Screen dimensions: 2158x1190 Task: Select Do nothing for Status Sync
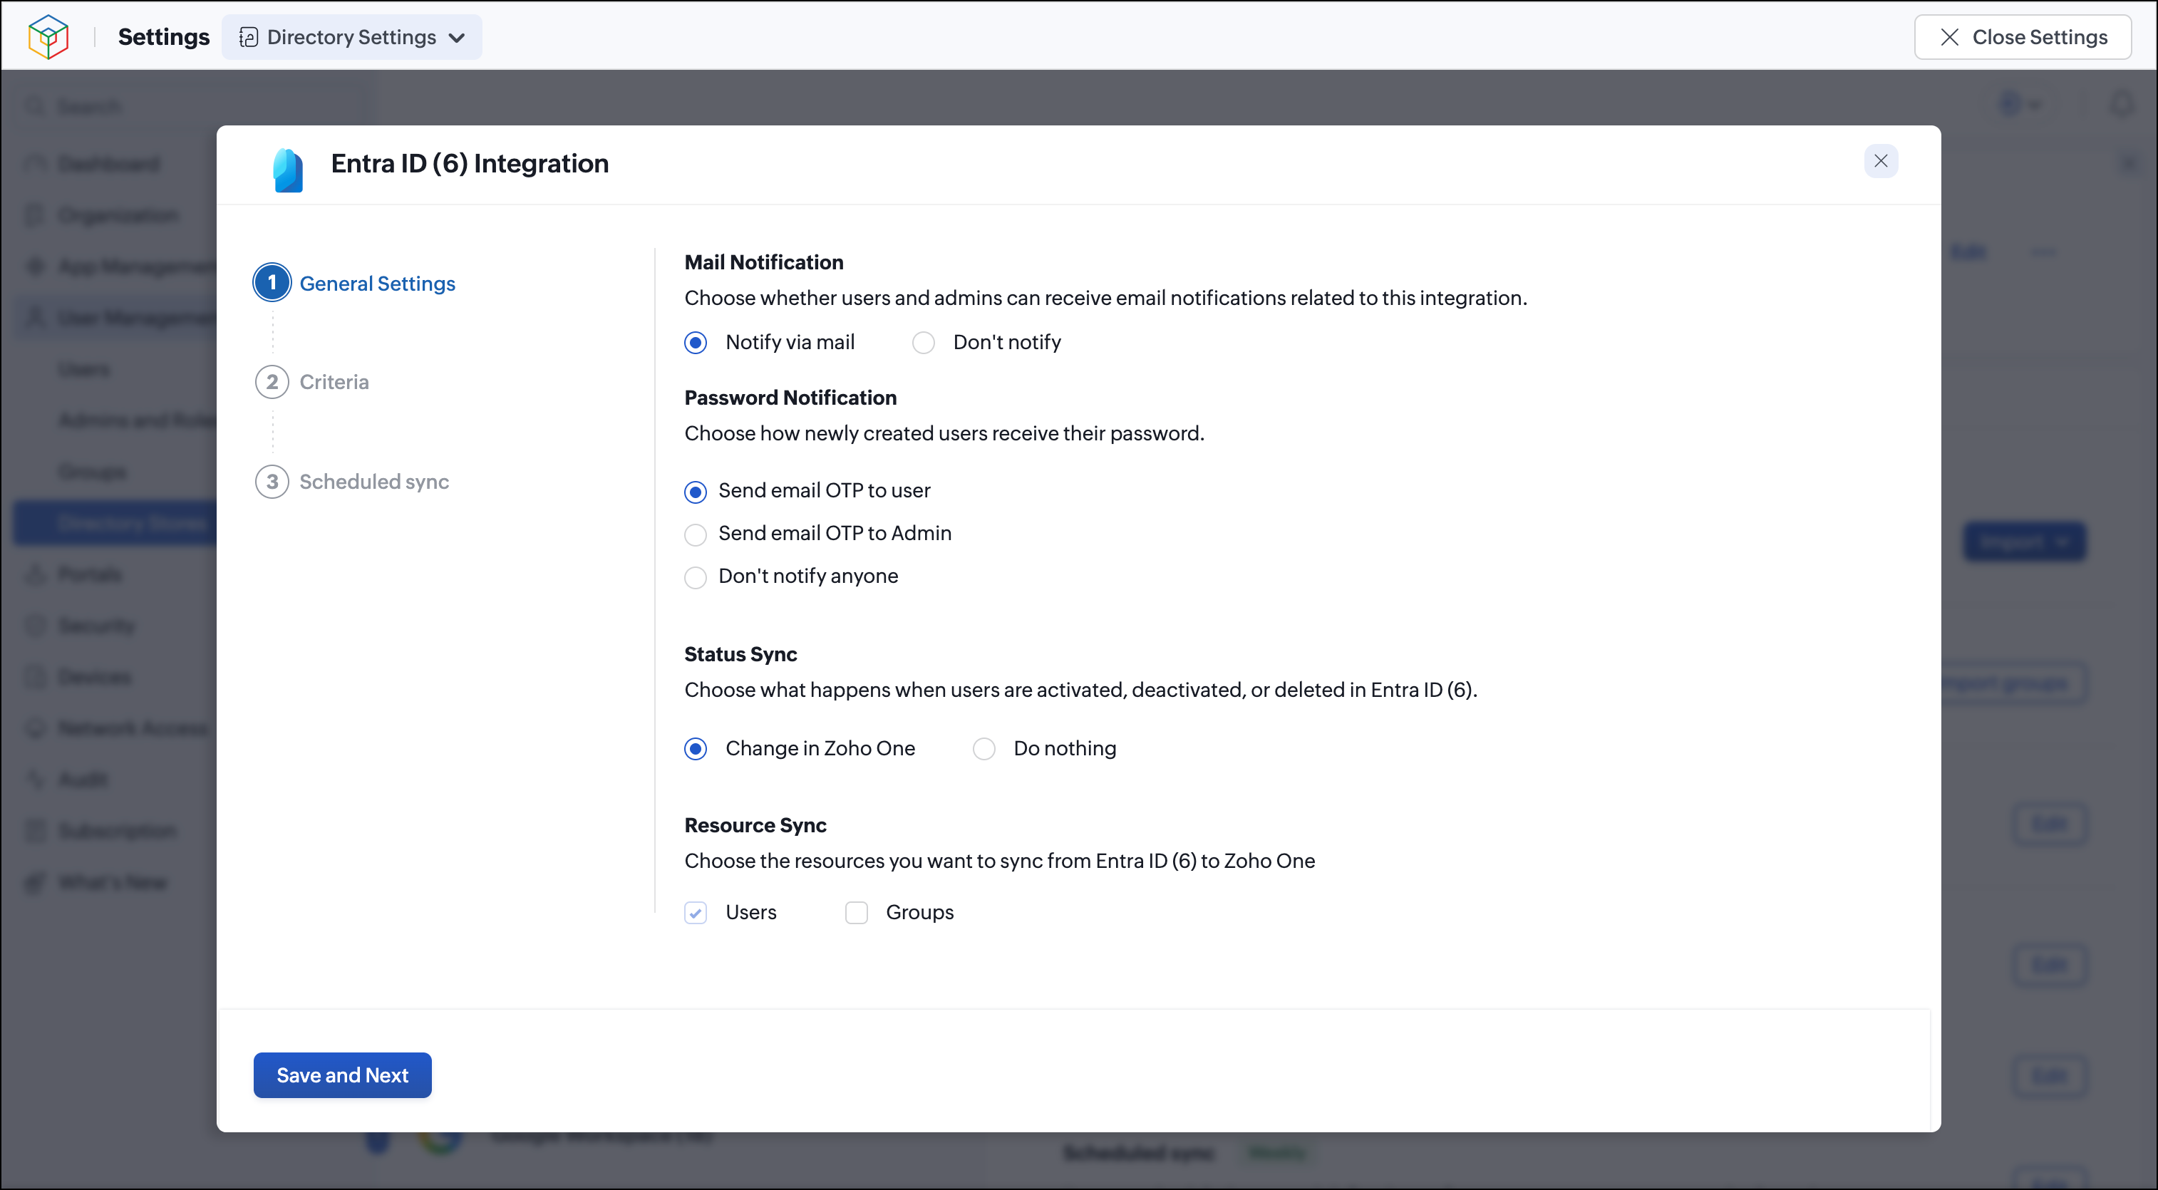[x=984, y=749]
